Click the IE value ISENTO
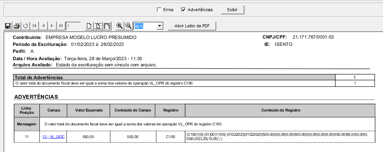The image size is (383, 152). click(284, 44)
